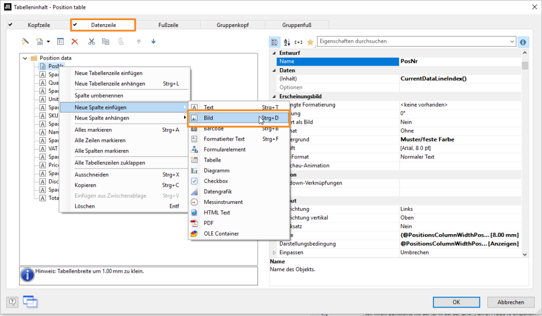Click the categorized properties view icon
This screenshot has width=542, height=316.
point(275,42)
